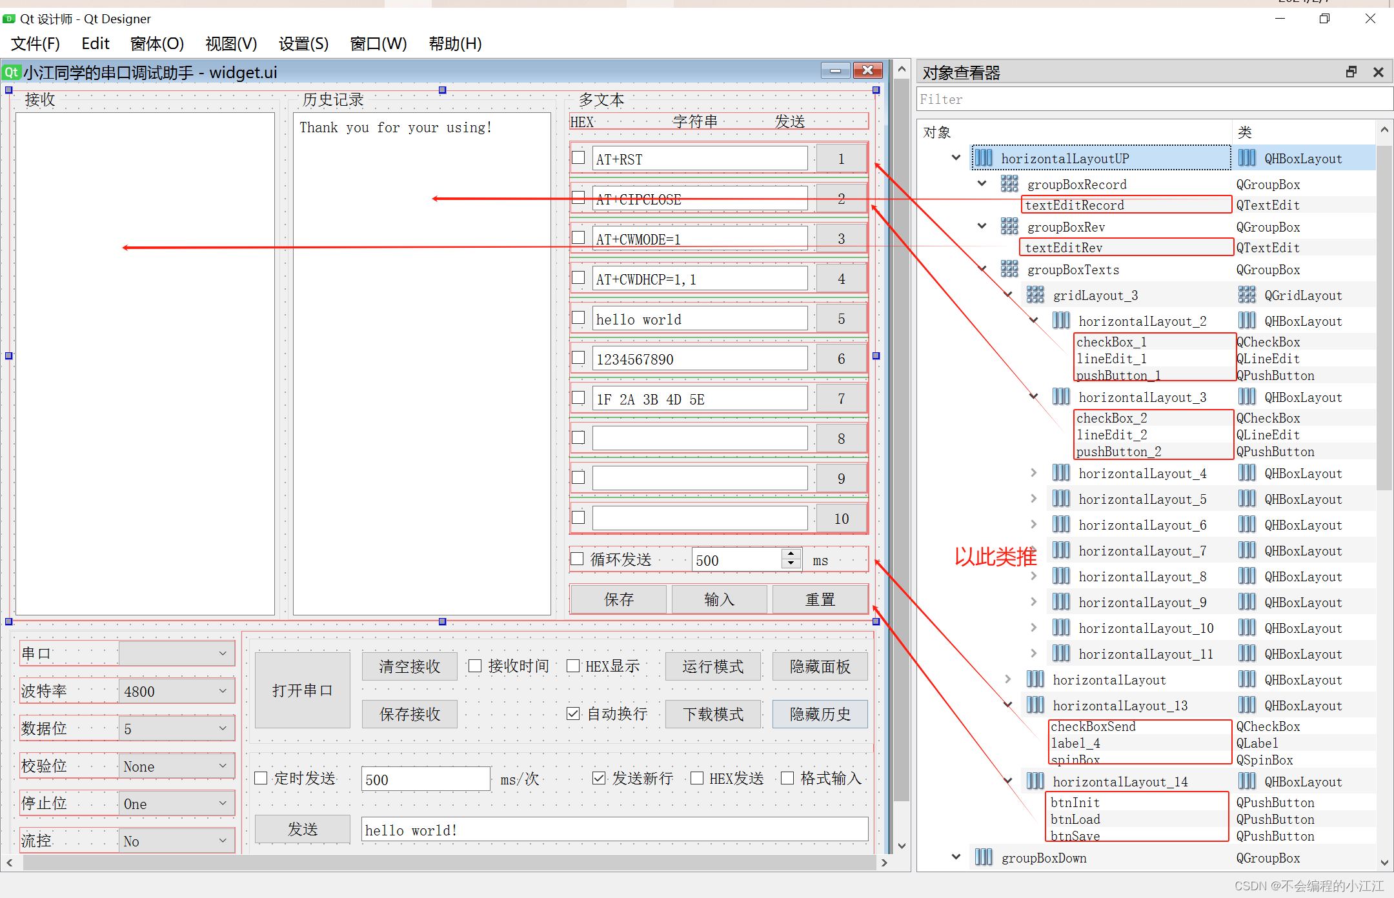Increase the 循环发送 spinbox value

791,554
